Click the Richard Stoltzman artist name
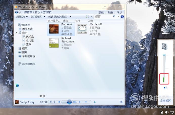This screenshot has width=175, height=115. coord(68,40)
